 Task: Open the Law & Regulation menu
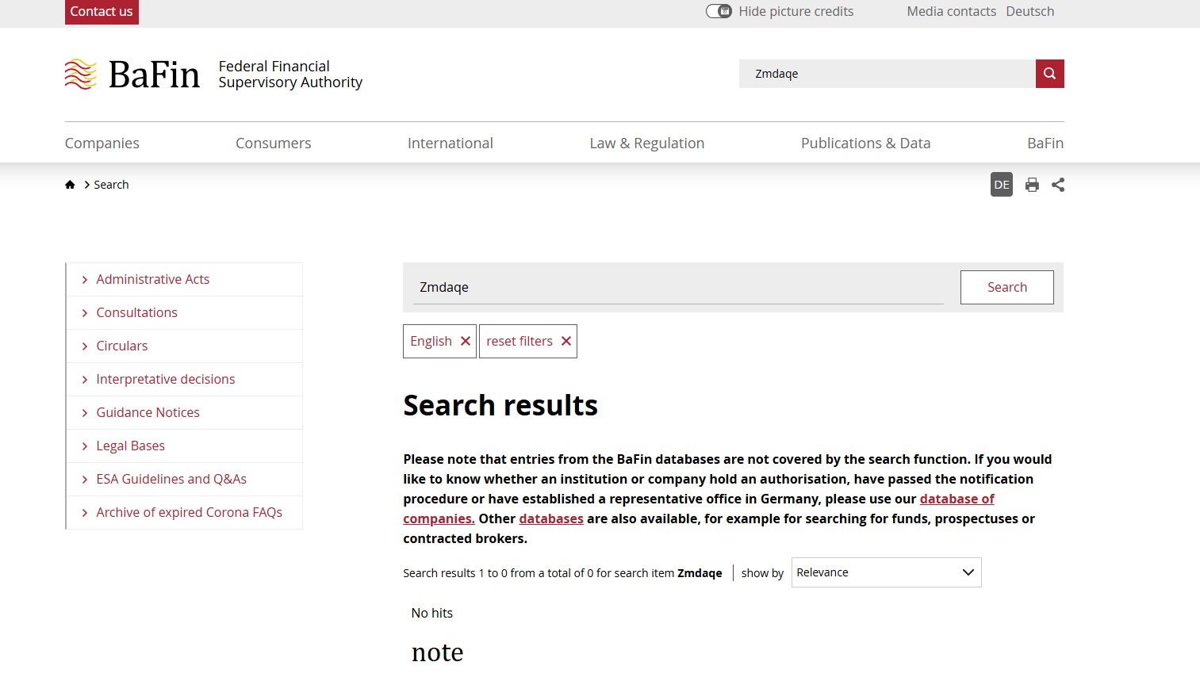[x=647, y=143]
